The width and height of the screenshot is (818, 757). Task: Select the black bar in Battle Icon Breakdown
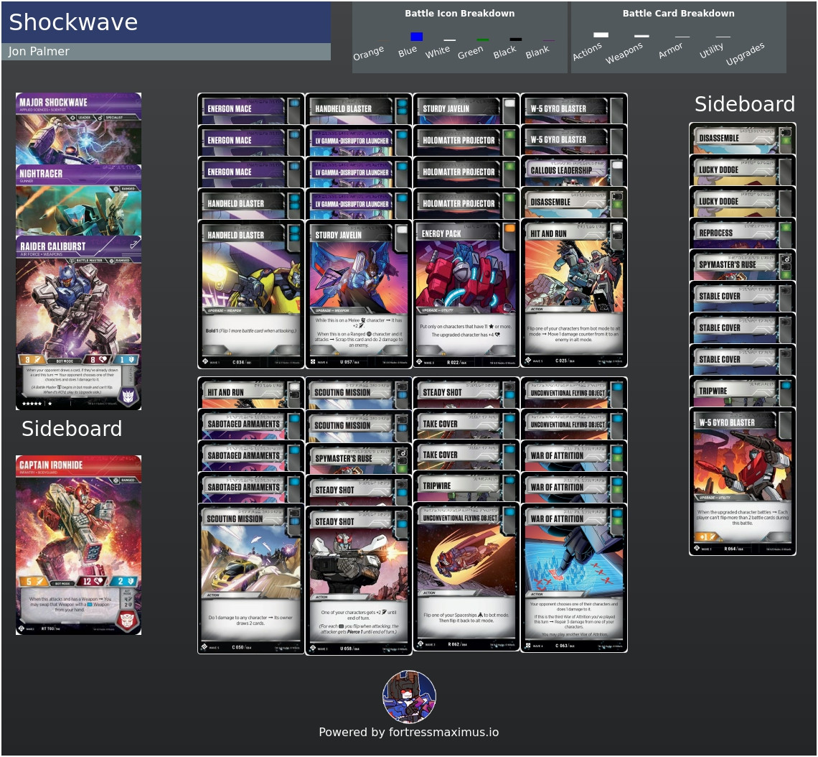coord(515,40)
